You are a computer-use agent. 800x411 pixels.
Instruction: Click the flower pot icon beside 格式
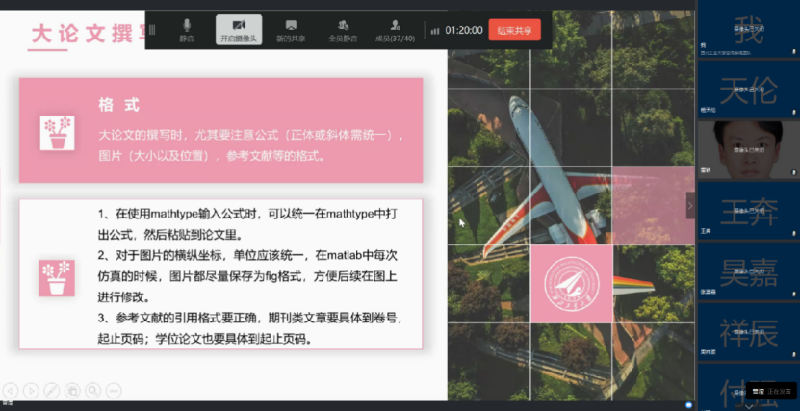click(x=58, y=132)
